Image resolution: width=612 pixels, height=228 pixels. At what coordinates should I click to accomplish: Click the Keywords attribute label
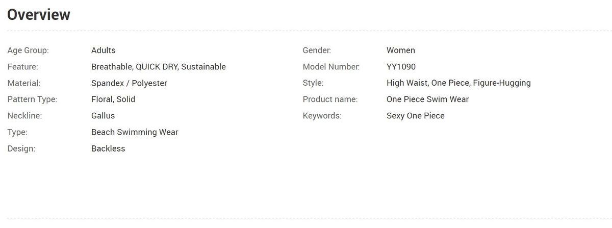pyautogui.click(x=322, y=116)
